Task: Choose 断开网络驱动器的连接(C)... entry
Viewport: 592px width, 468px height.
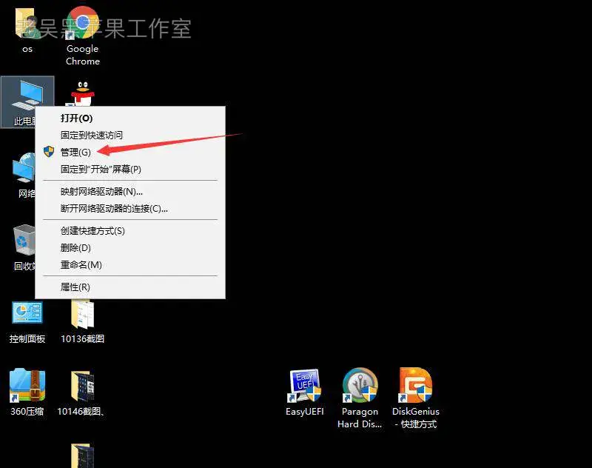Action: pos(130,209)
